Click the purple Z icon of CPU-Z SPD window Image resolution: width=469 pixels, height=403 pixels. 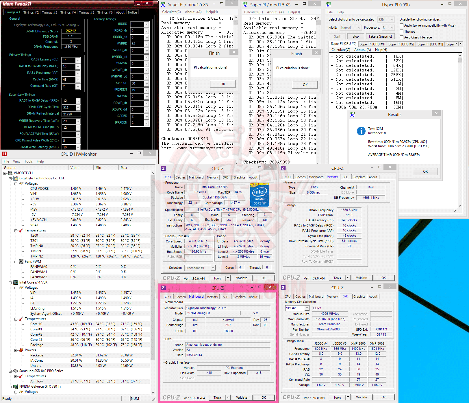[x=283, y=288]
